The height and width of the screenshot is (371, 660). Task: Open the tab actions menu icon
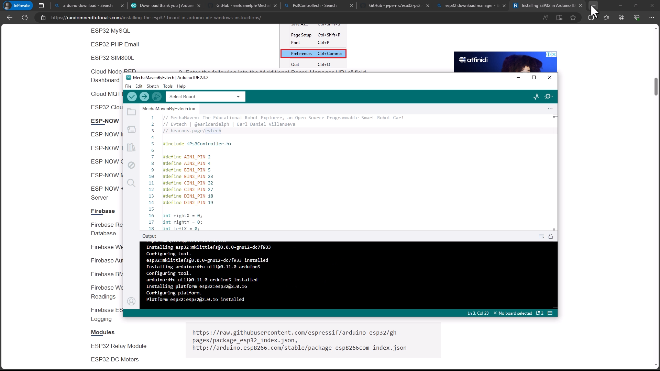(41, 5)
